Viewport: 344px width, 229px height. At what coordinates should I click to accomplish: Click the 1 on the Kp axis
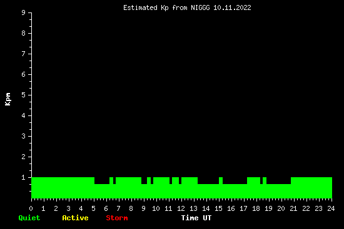click(x=24, y=177)
